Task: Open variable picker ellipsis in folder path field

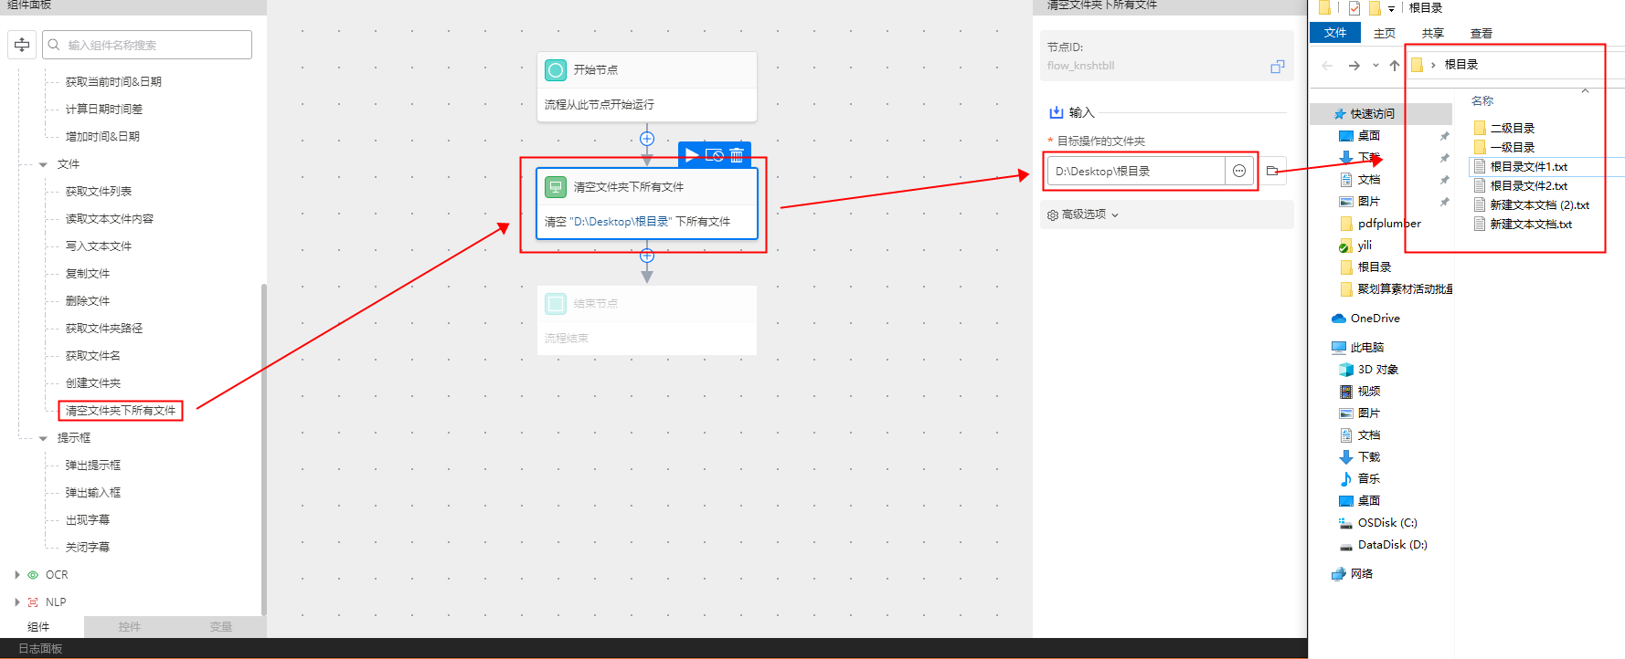Action: click(x=1239, y=171)
